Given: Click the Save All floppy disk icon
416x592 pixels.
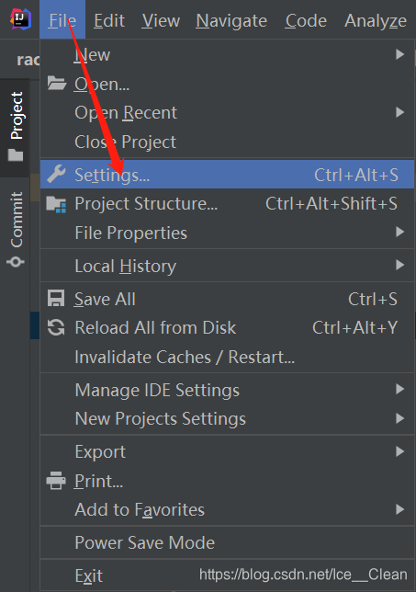Looking at the screenshot, I should pos(56,298).
